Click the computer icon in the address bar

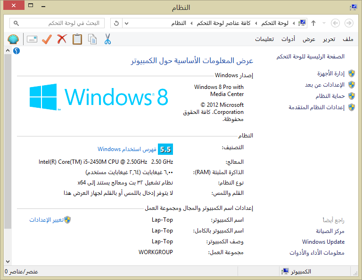tap(302, 23)
